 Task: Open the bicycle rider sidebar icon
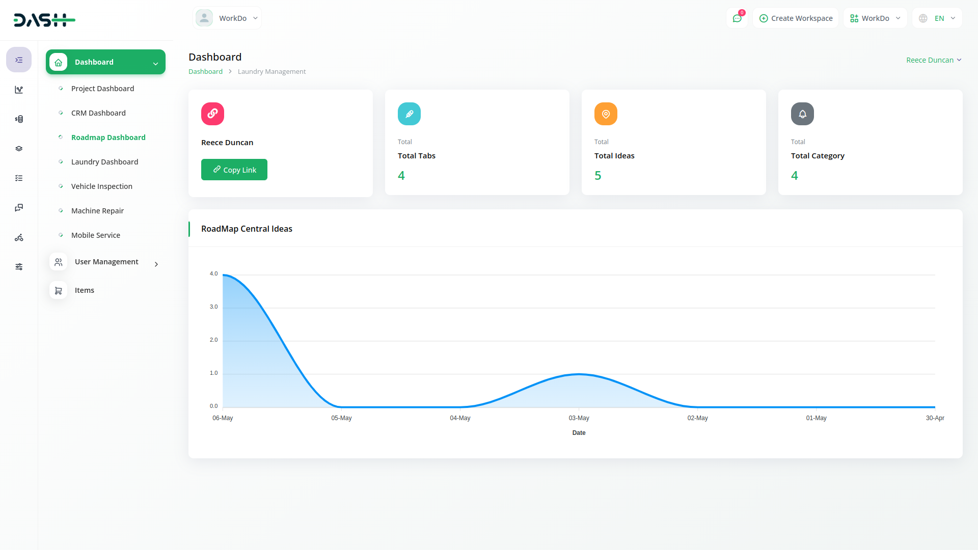pos(19,237)
